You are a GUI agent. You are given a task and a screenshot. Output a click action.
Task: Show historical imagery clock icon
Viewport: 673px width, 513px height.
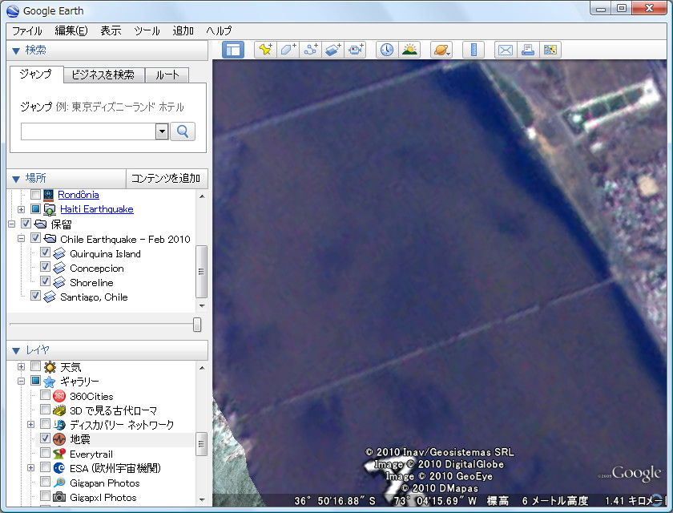(387, 50)
